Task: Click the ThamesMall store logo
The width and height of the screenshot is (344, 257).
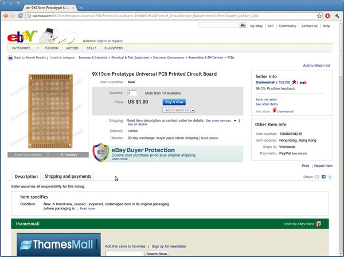Action: [58, 244]
